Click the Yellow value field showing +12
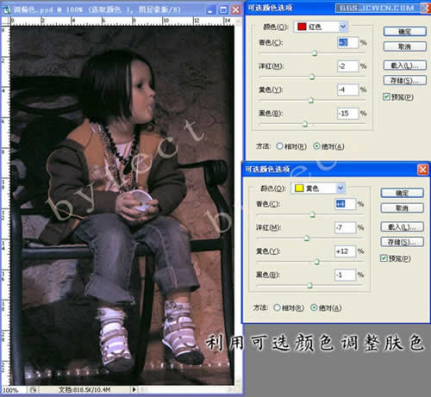 click(x=345, y=251)
